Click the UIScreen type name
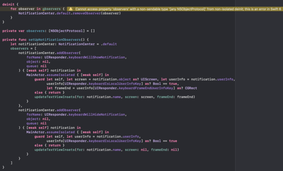This screenshot has width=283, height=171. tap(149, 79)
